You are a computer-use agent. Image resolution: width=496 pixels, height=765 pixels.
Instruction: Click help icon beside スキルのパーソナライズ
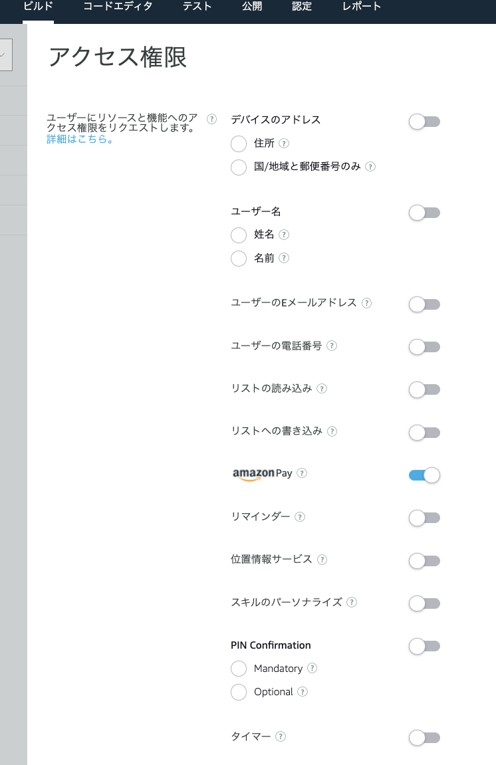click(351, 602)
